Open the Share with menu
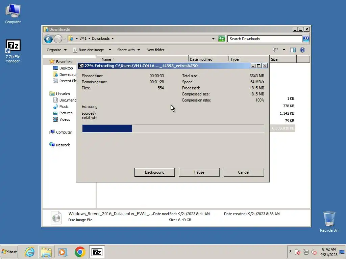The image size is (346, 259). [128, 50]
